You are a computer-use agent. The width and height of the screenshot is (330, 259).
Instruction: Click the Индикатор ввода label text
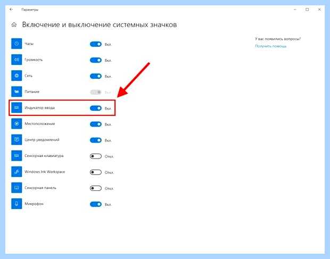tap(40, 107)
